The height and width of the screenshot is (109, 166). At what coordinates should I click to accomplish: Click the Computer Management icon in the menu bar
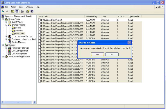click(2, 7)
